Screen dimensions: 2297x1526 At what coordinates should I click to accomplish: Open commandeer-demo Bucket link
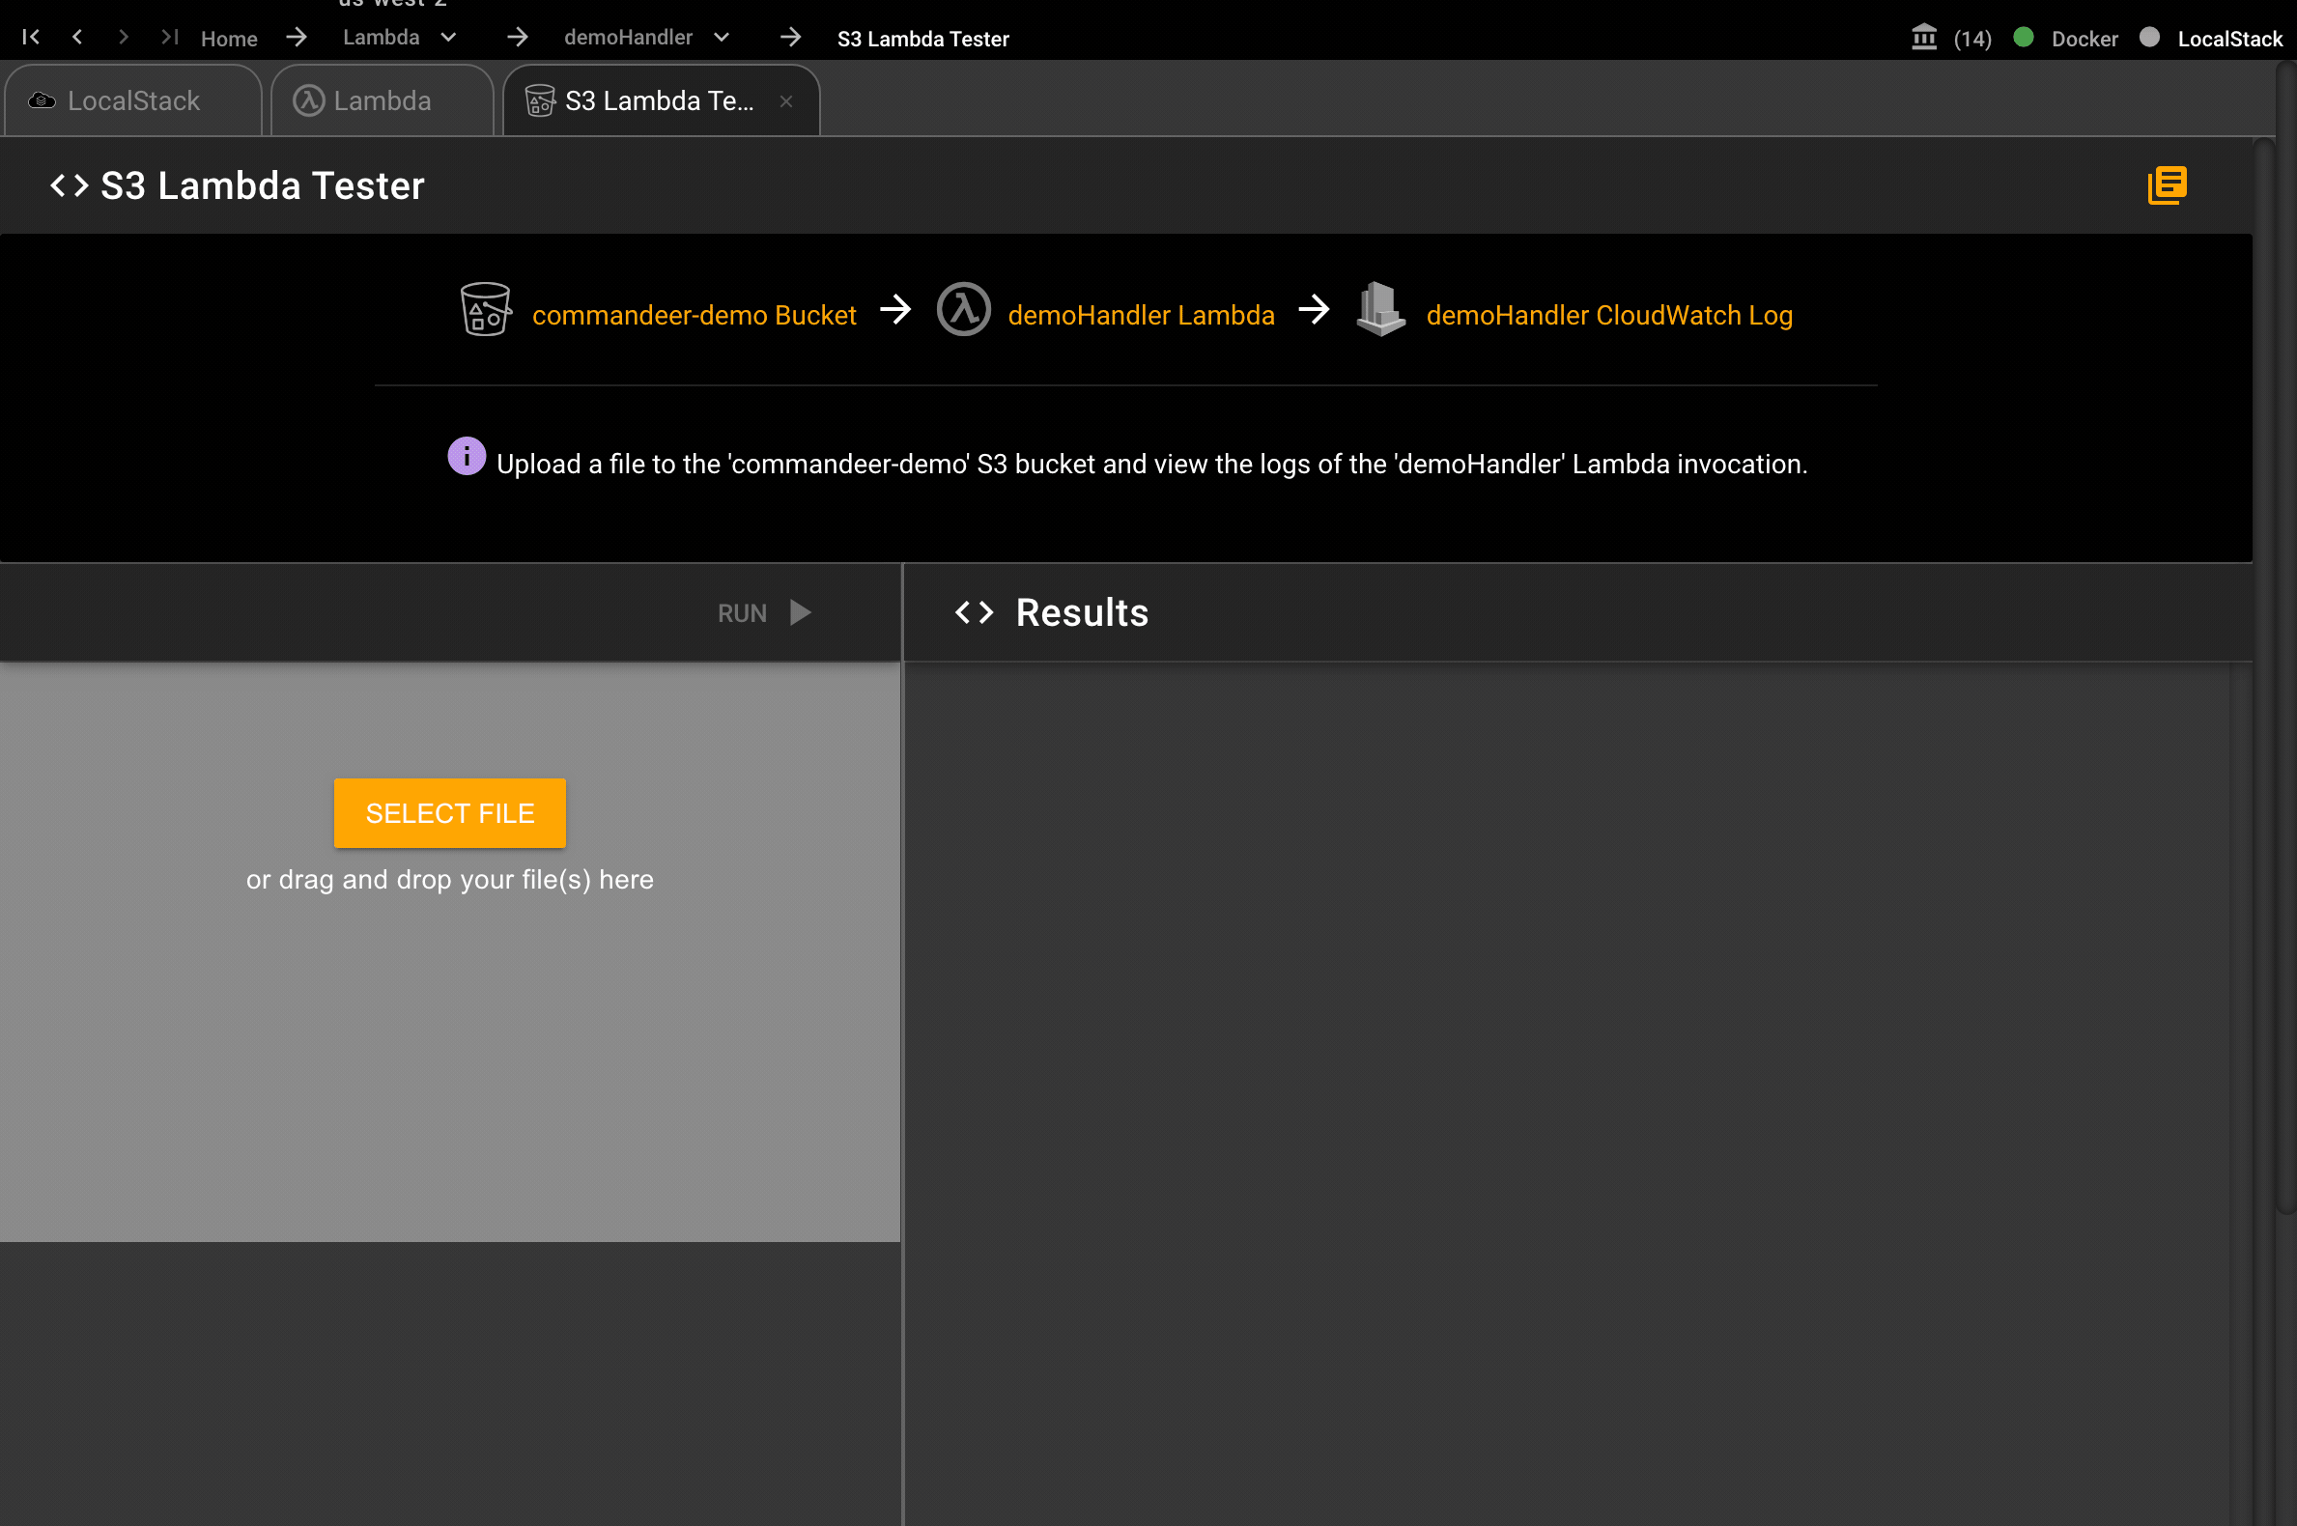tap(694, 315)
